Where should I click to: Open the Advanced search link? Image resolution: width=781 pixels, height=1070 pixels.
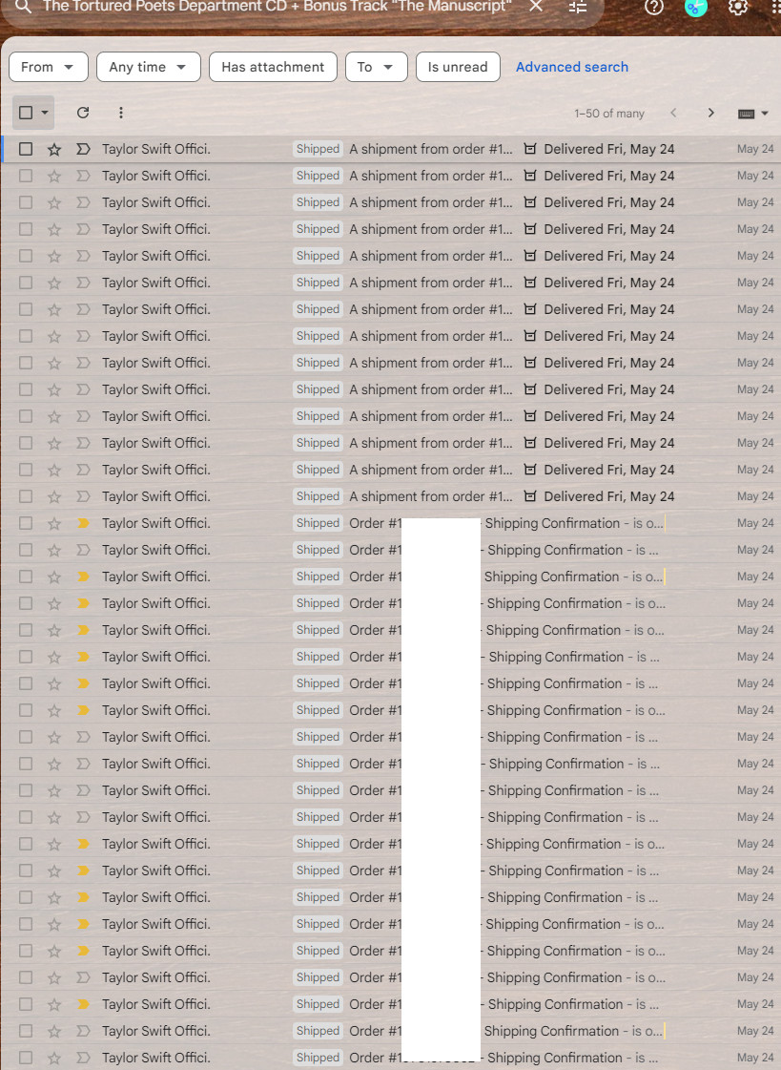(572, 67)
